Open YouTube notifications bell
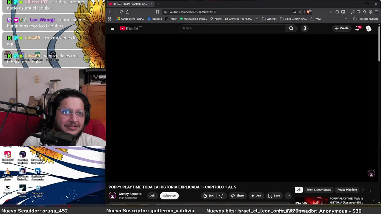Image resolution: width=381 pixels, height=214 pixels. [357, 28]
